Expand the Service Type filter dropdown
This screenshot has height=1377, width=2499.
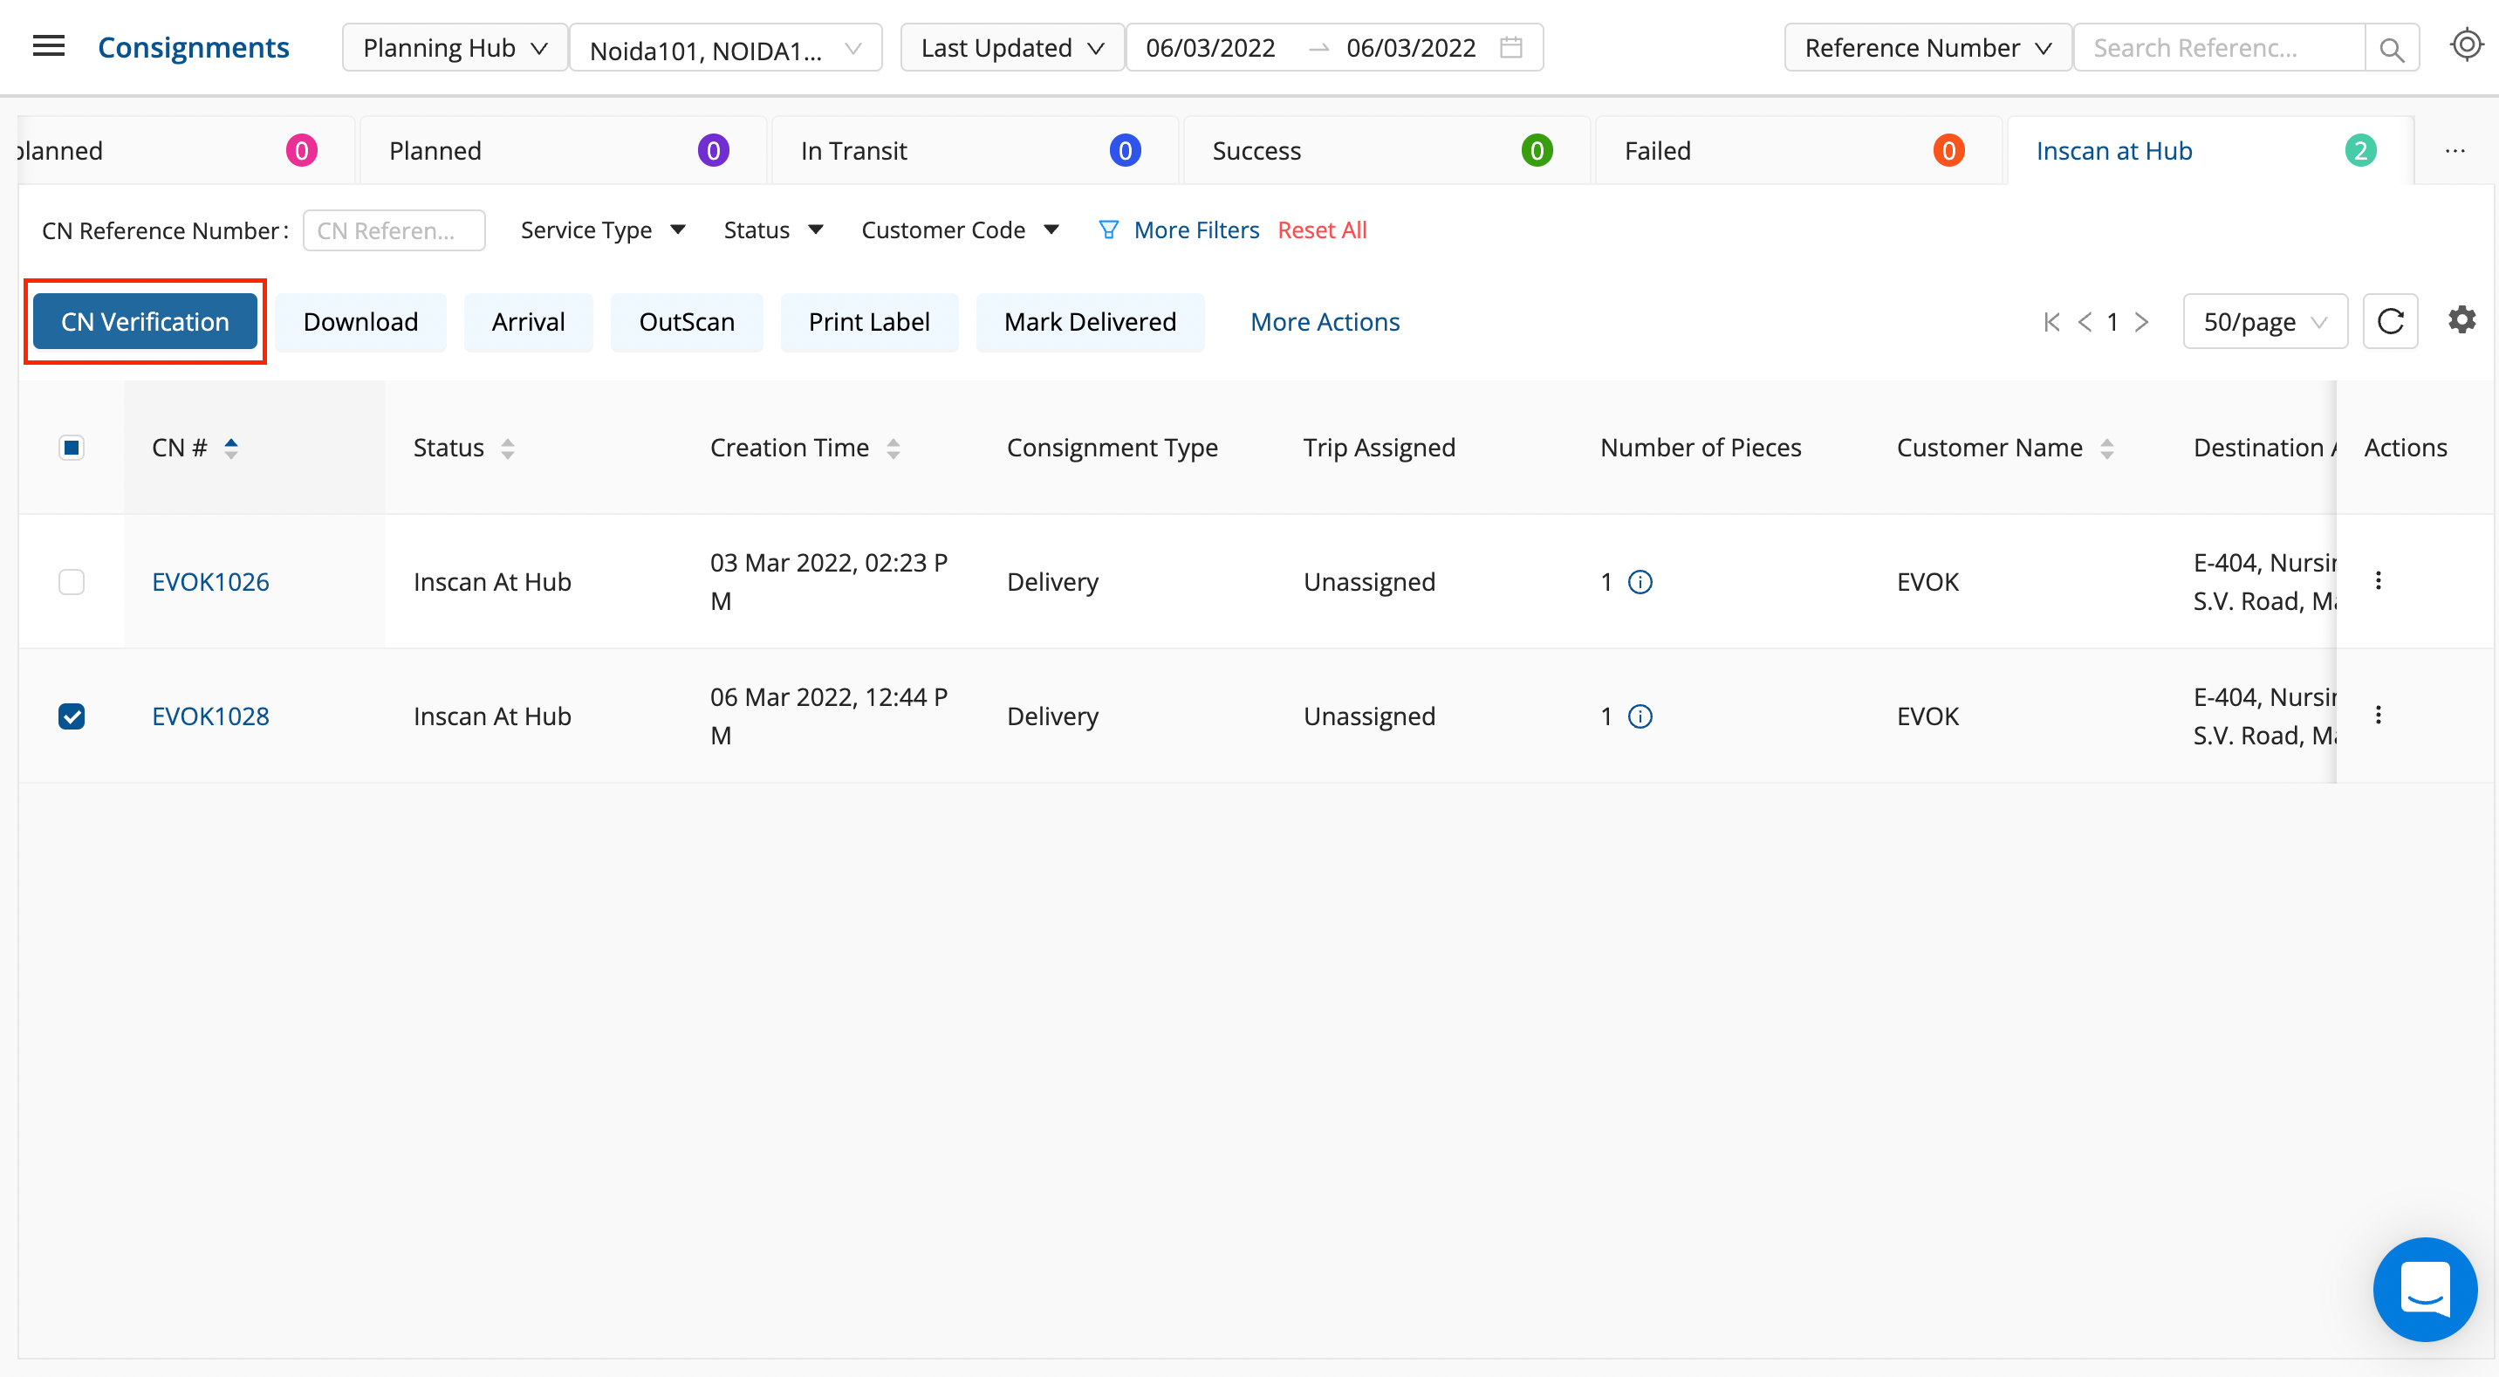click(602, 230)
